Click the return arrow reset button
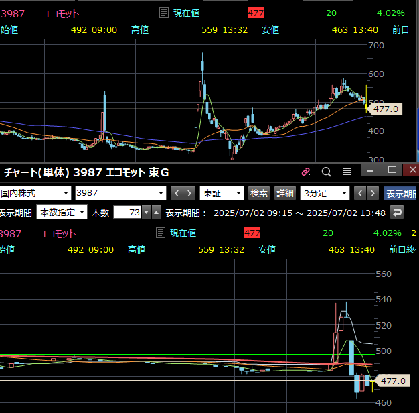The image size is (419, 413). 397,213
